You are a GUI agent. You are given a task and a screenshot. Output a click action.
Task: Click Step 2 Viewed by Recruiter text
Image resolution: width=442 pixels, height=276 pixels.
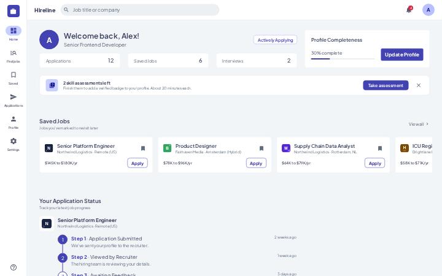(104, 257)
